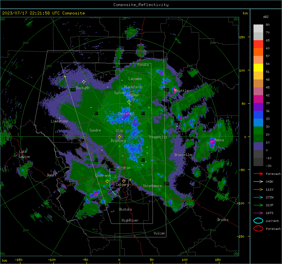Select the 20 dBZ green swatch
The height and width of the screenshot is (264, 282).
point(258,130)
